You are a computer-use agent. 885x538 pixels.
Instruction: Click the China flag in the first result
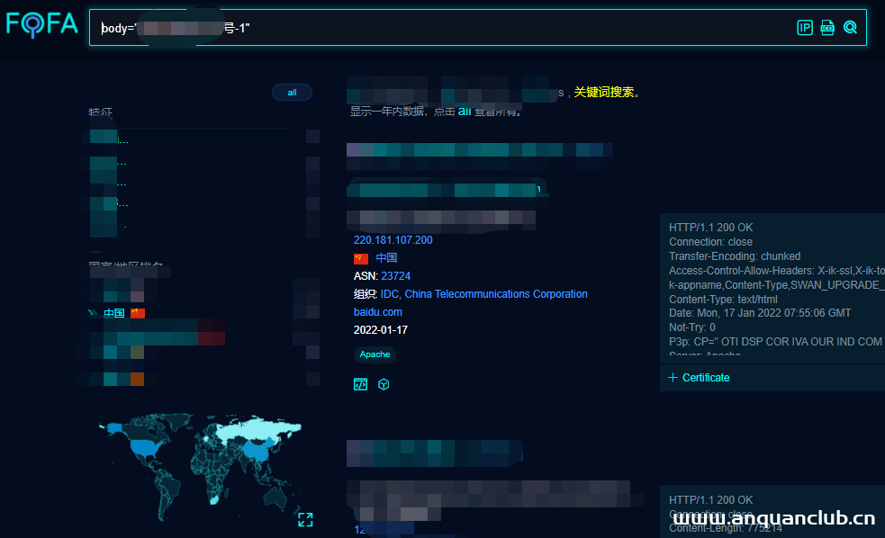click(361, 258)
